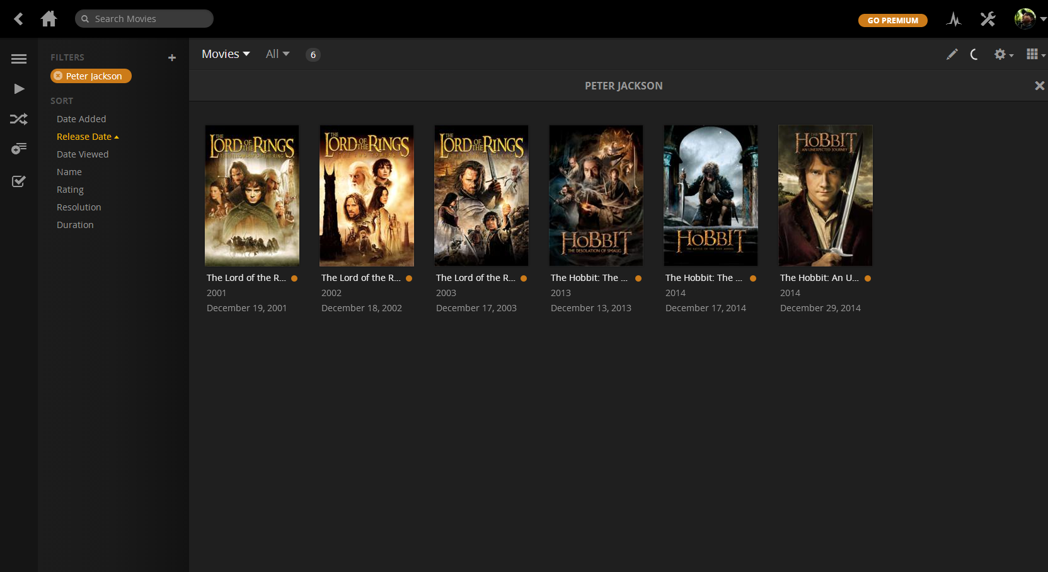The width and height of the screenshot is (1048, 572).
Task: Click the Search Movies field
Action: coord(144,19)
